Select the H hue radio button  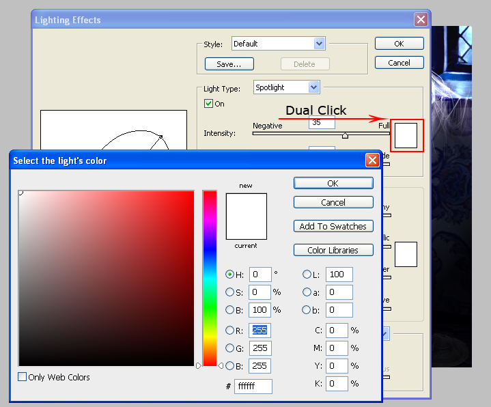coord(230,275)
